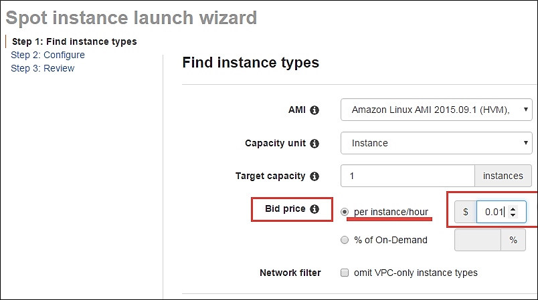
Task: Click the omit VPC-only instance types label
Action: point(415,273)
